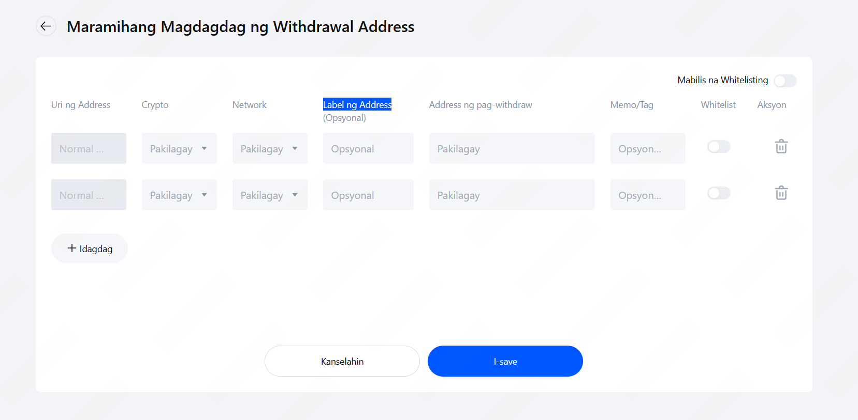This screenshot has width=858, height=420.
Task: Click second row address label field
Action: pyautogui.click(x=368, y=195)
